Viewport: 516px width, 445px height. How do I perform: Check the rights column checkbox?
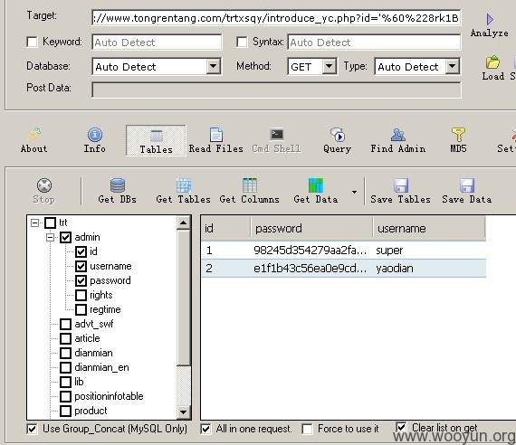(x=81, y=295)
